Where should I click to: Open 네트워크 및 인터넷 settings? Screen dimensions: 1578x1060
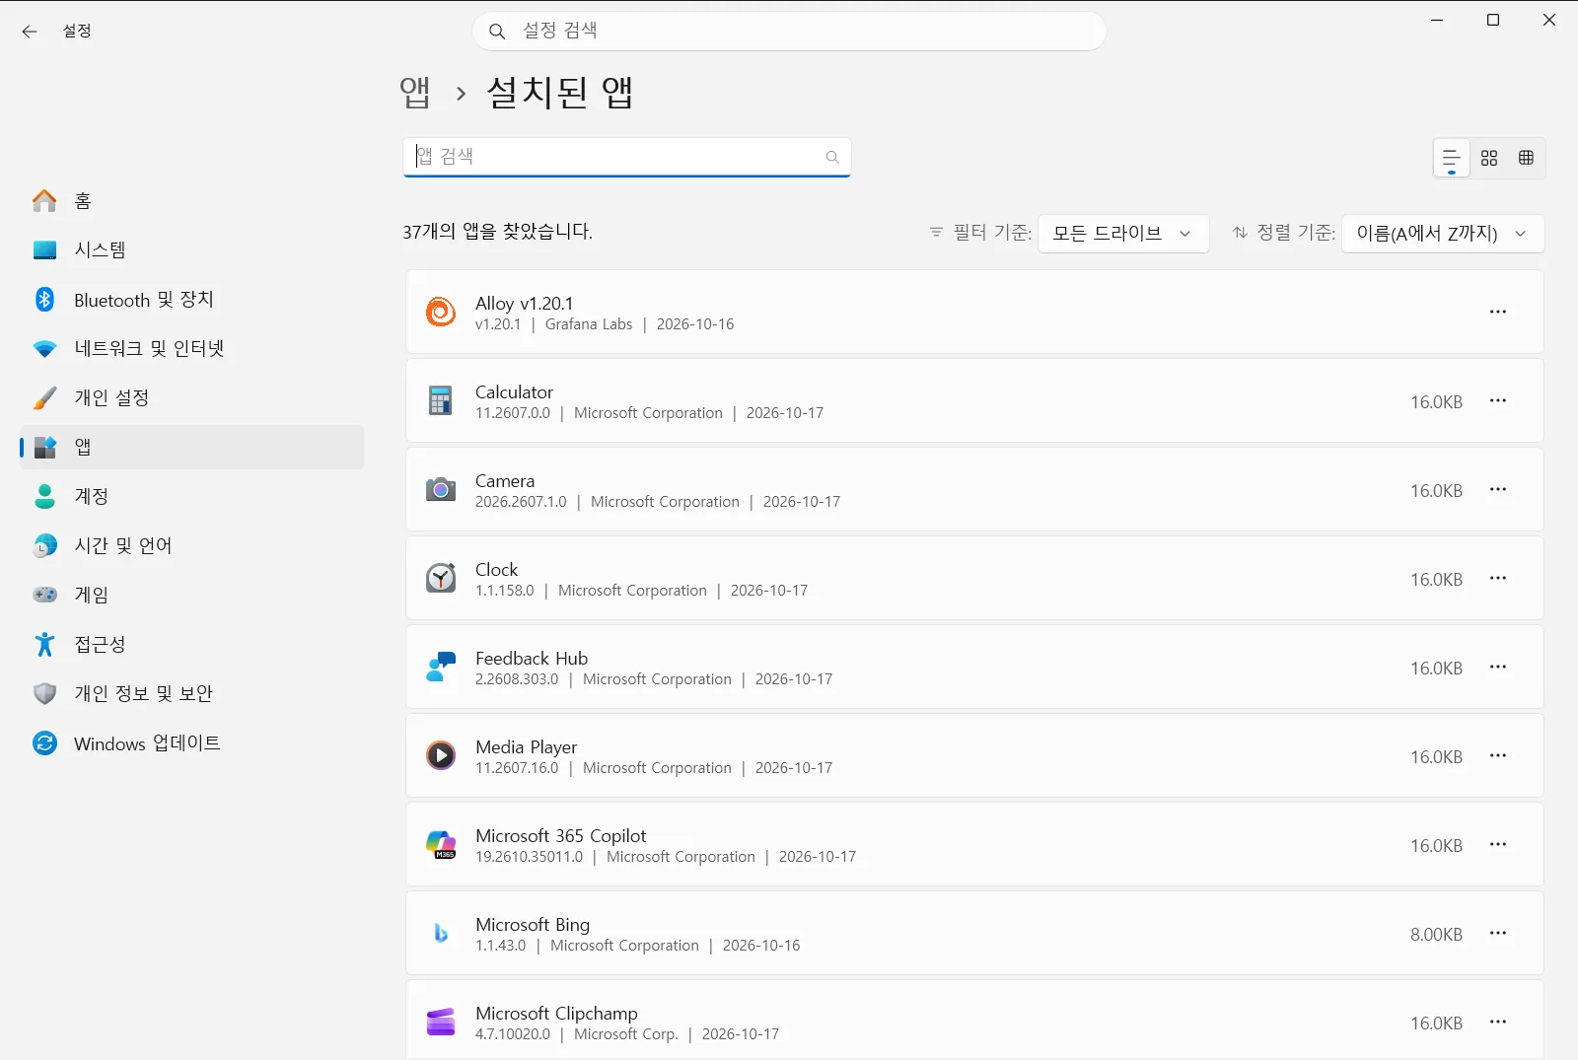pos(191,348)
